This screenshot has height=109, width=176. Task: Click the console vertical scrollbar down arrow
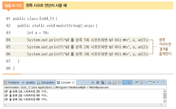point(165,101)
